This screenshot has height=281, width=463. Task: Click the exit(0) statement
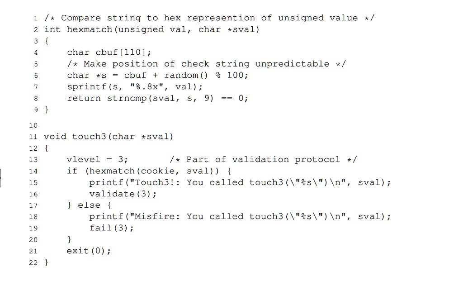tap(89, 251)
